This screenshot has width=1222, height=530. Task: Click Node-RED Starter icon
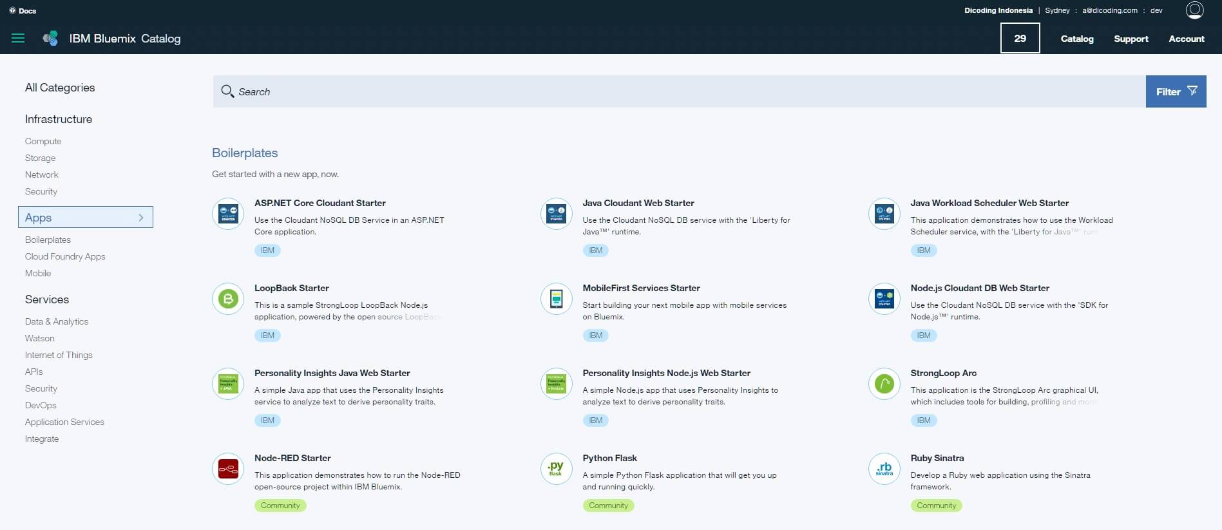click(x=228, y=469)
